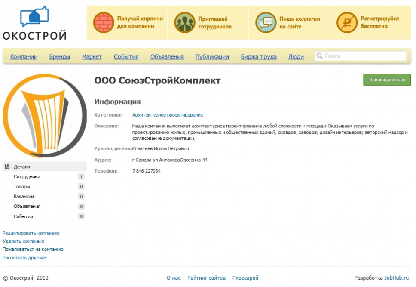Open the Бренды section
416x287 pixels.
pyautogui.click(x=60, y=56)
